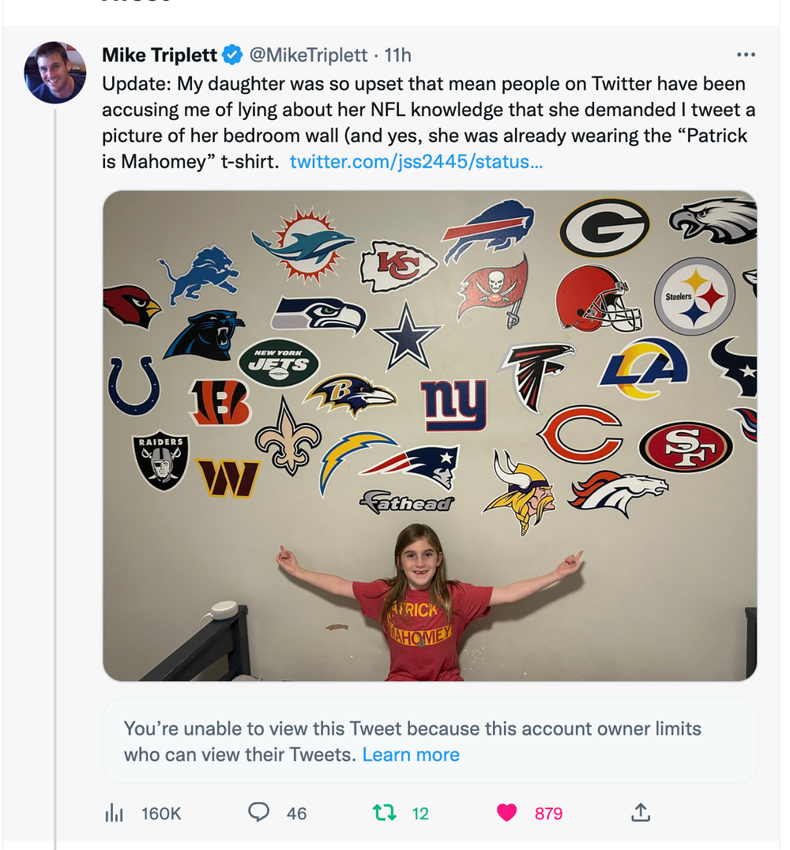Click Mike Triplett's profile avatar

click(55, 73)
